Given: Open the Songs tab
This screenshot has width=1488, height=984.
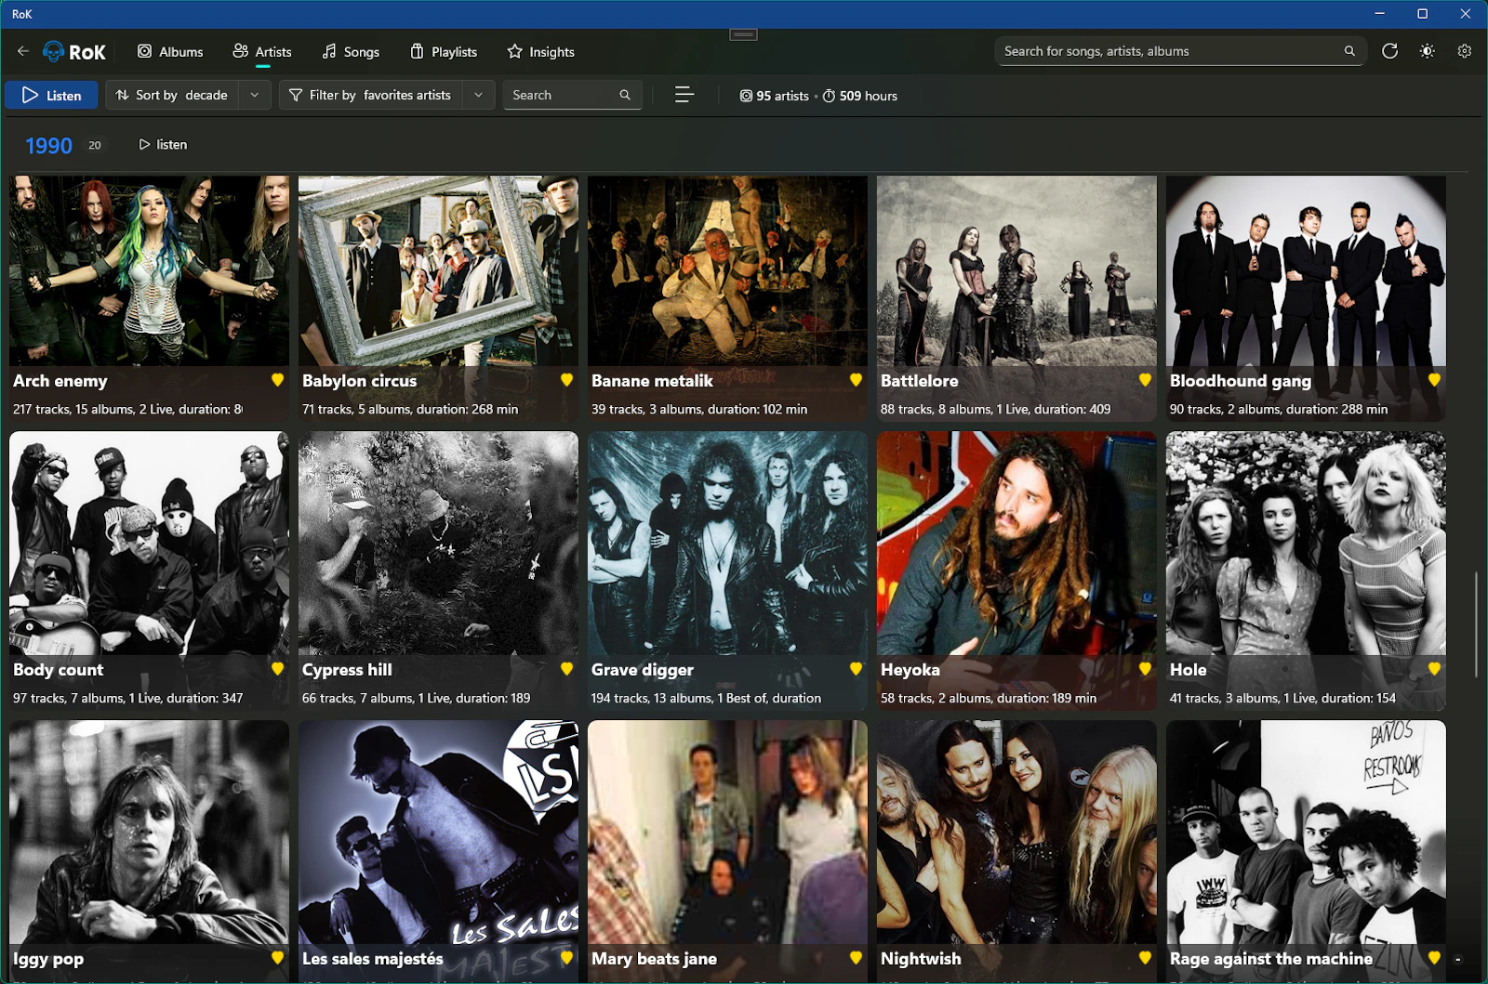Looking at the screenshot, I should click(x=351, y=52).
